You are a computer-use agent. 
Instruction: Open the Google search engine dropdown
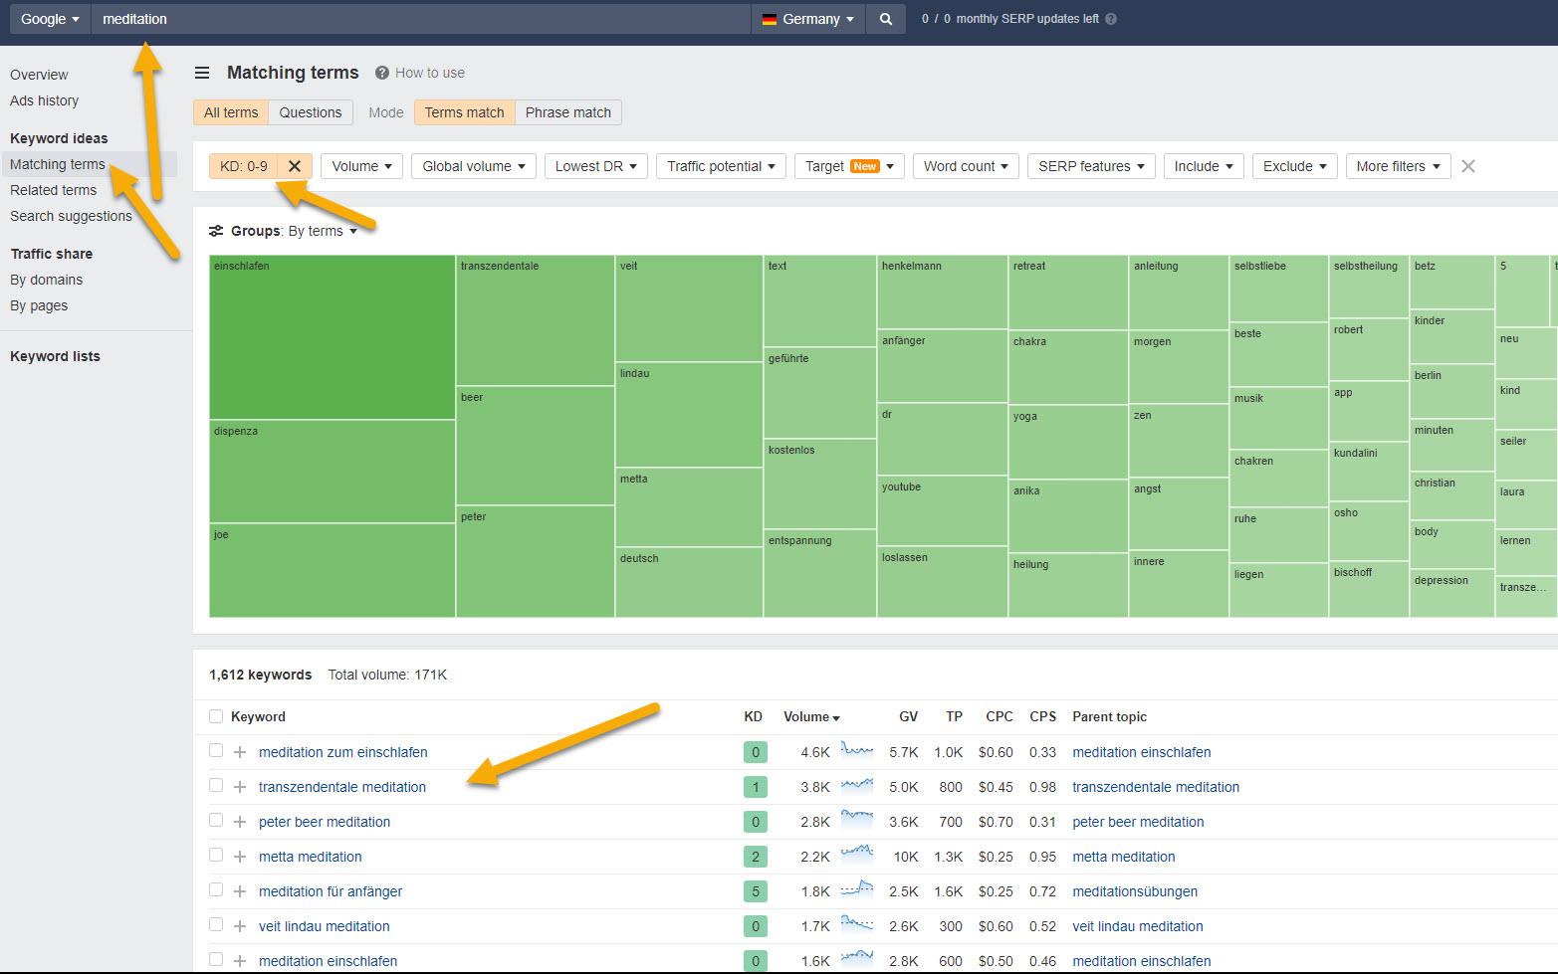click(x=50, y=19)
